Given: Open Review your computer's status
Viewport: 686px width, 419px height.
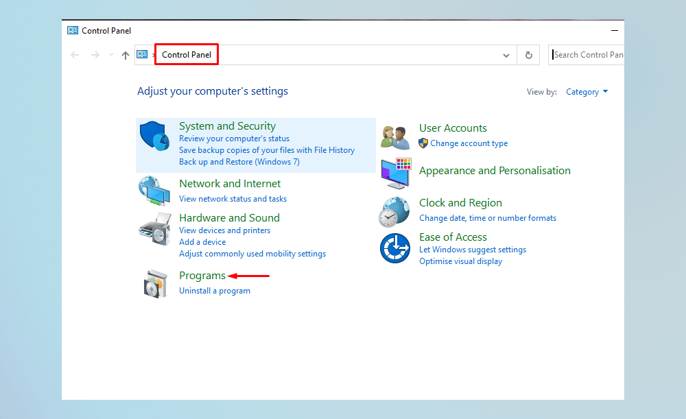Looking at the screenshot, I should 234,139.
